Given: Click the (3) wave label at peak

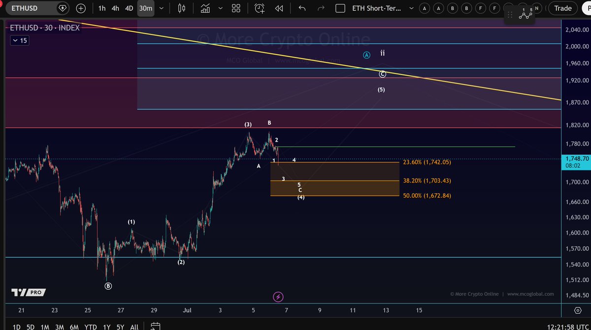Looking at the screenshot, I should point(248,125).
